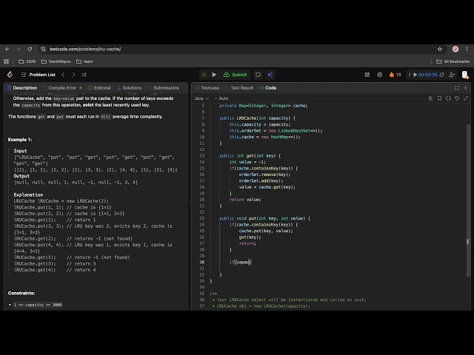Open the streak flame counter 13

pyautogui.click(x=395, y=75)
